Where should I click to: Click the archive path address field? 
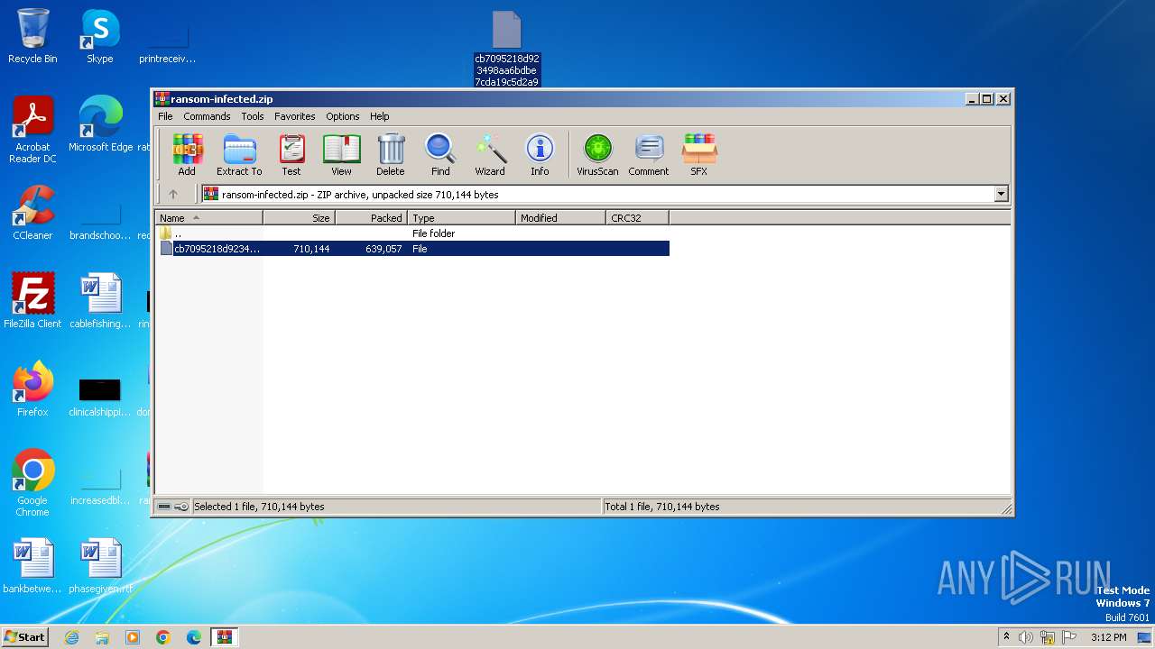coord(604,194)
